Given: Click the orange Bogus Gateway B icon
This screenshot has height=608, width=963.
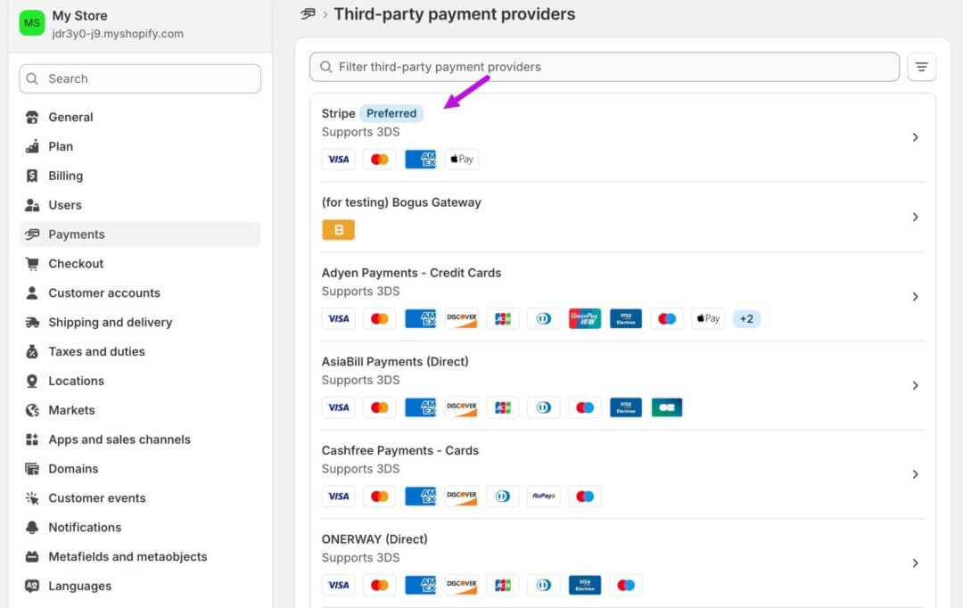Looking at the screenshot, I should 339,230.
